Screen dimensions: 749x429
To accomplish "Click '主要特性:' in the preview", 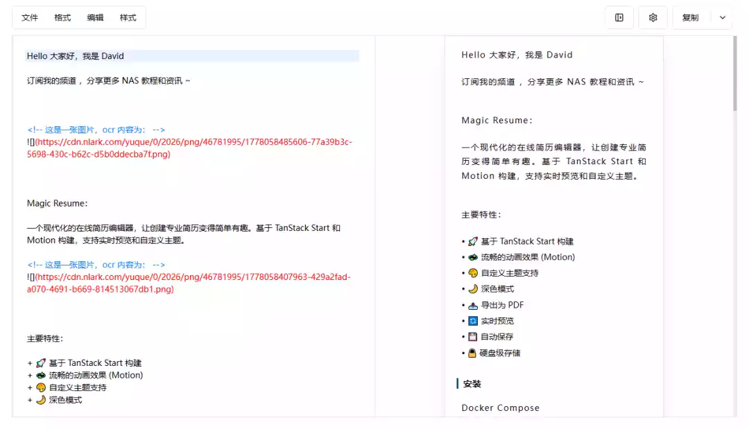I will tap(481, 215).
